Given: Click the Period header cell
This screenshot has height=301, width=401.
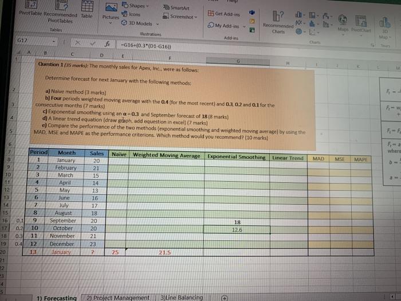Looking at the screenshot, I should coord(38,152).
